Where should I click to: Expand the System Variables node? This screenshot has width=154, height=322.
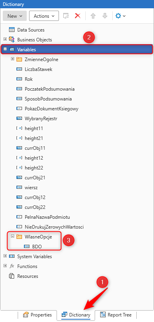5,256
